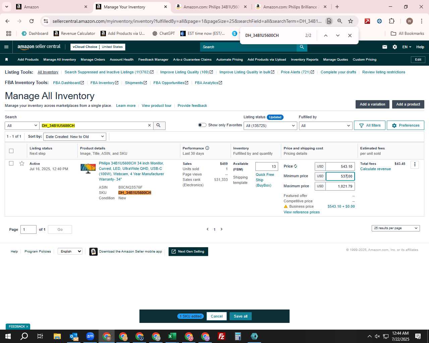Close the FEEDBACK tab widget
Screen dimensions: 429x343
tap(27, 327)
